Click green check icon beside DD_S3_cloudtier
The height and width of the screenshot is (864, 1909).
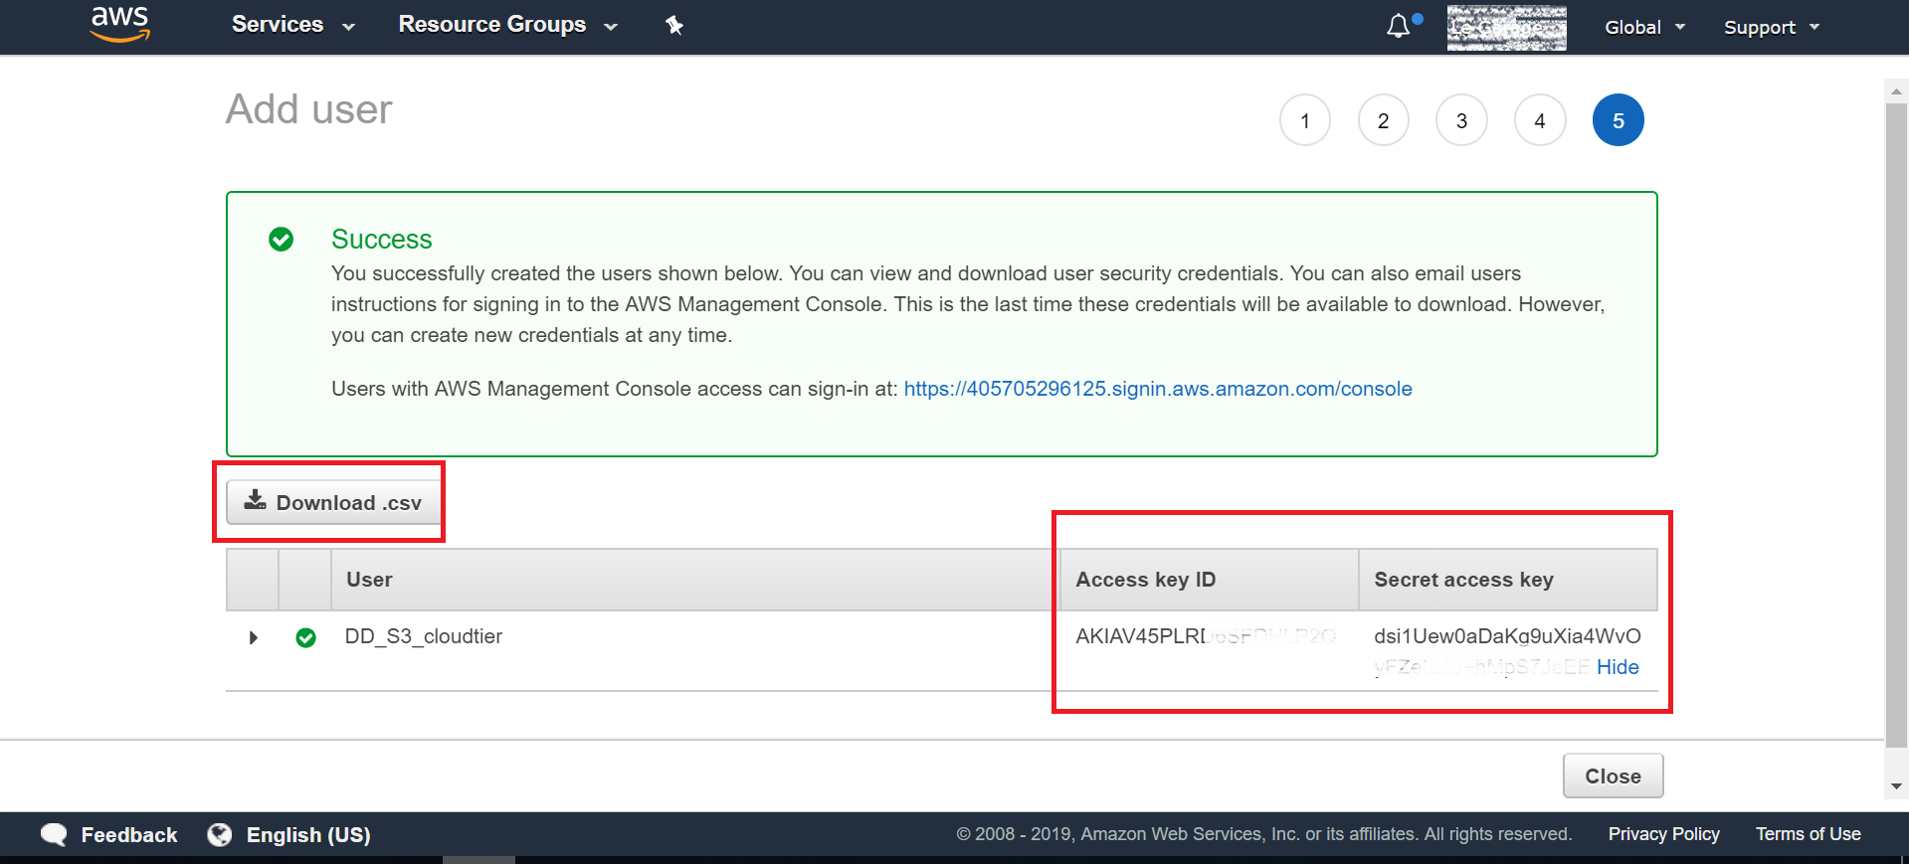click(306, 637)
